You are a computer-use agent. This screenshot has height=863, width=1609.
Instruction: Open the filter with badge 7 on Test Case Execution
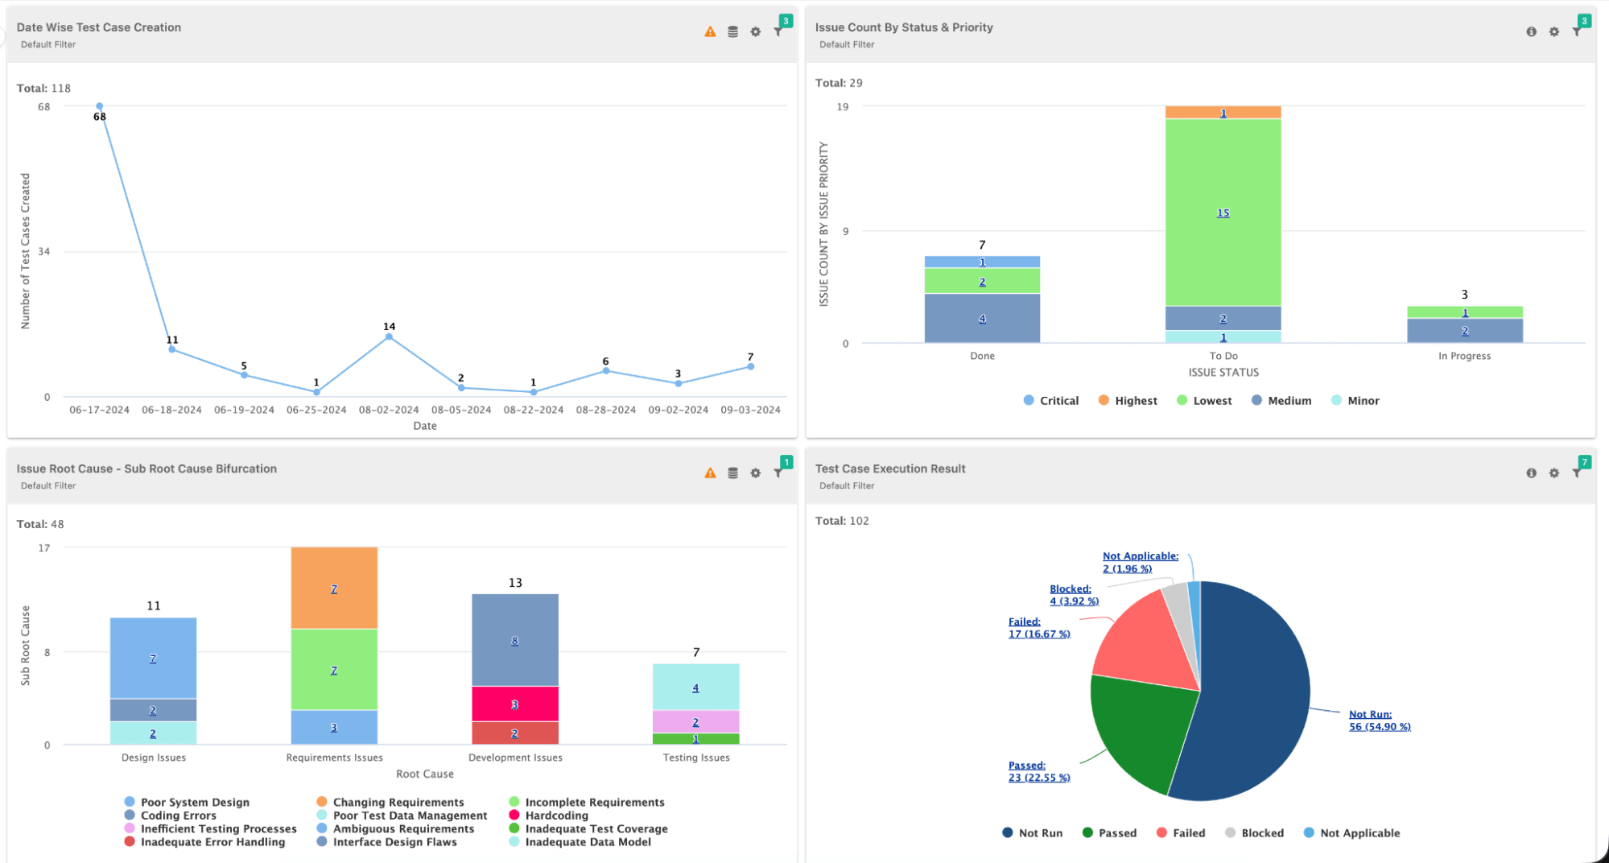(1578, 473)
